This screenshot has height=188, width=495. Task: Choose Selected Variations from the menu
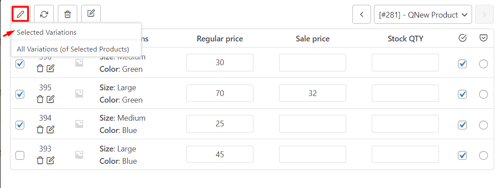pos(47,33)
